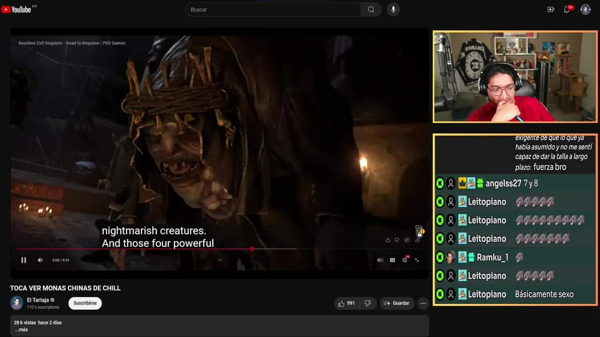
Task: Like the embedded video with small thumbs-up
Action: point(388,240)
